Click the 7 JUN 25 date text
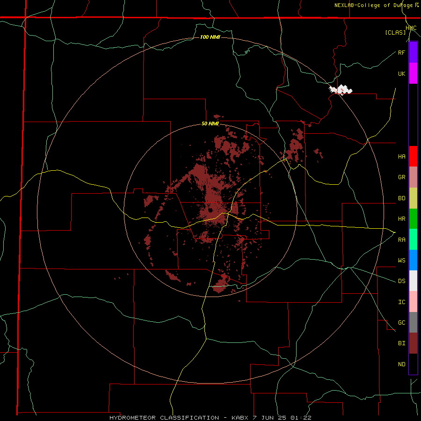Viewport: 421px width, 421px height. [x=269, y=418]
